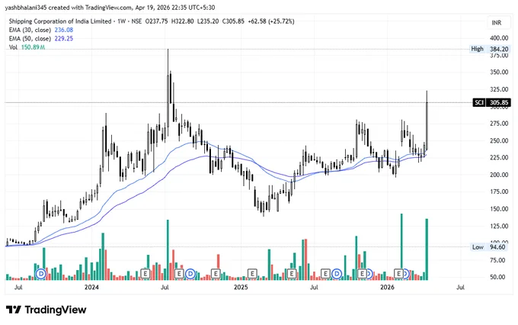The image size is (518, 325).
Task: Click the 275.00 price axis label
Action: [499, 124]
